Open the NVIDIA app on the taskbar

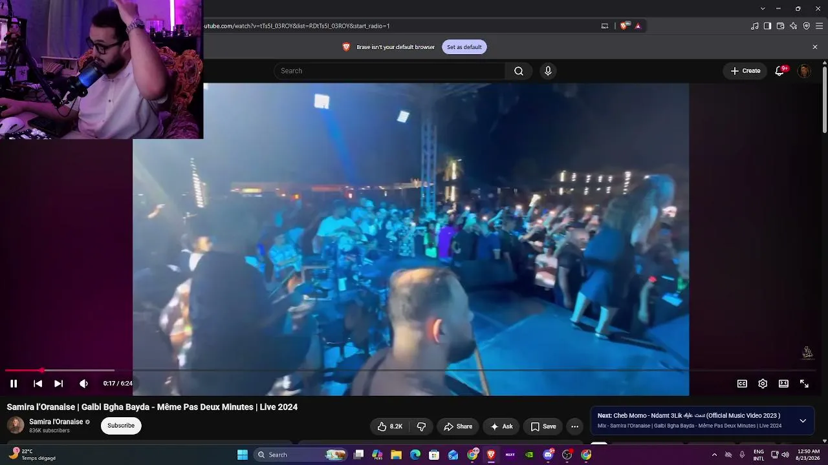529,455
